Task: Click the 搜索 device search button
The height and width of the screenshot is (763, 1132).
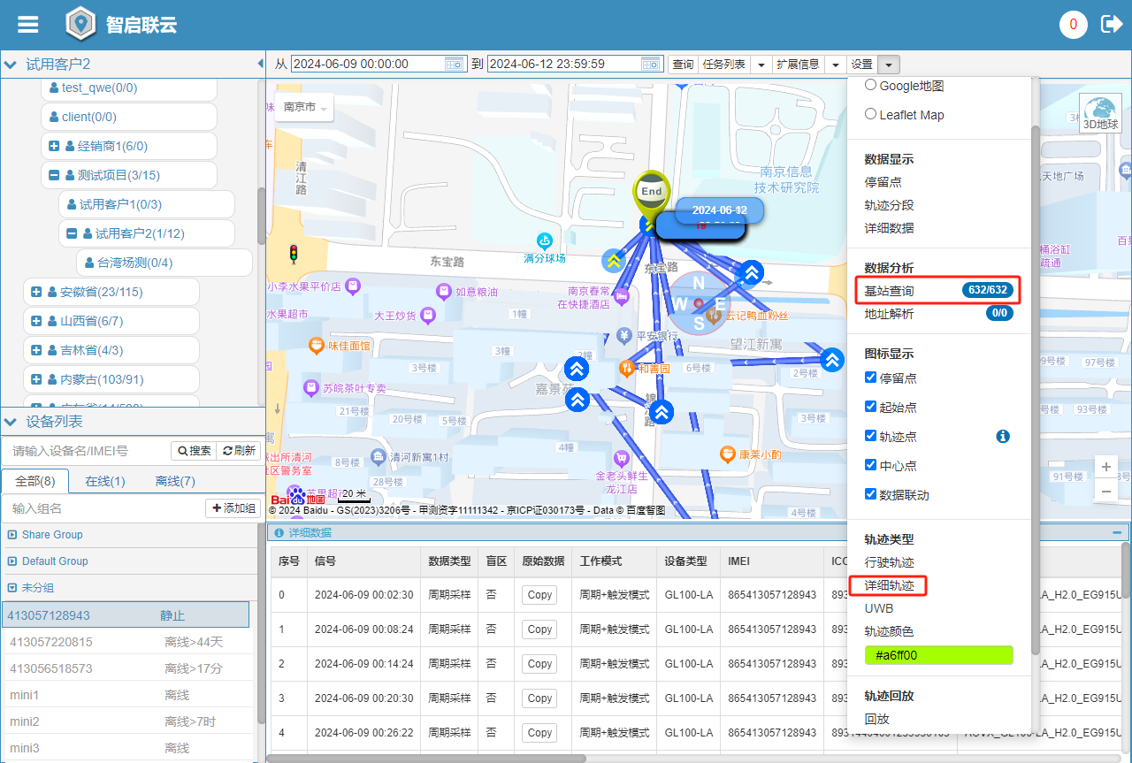Action: click(x=194, y=451)
